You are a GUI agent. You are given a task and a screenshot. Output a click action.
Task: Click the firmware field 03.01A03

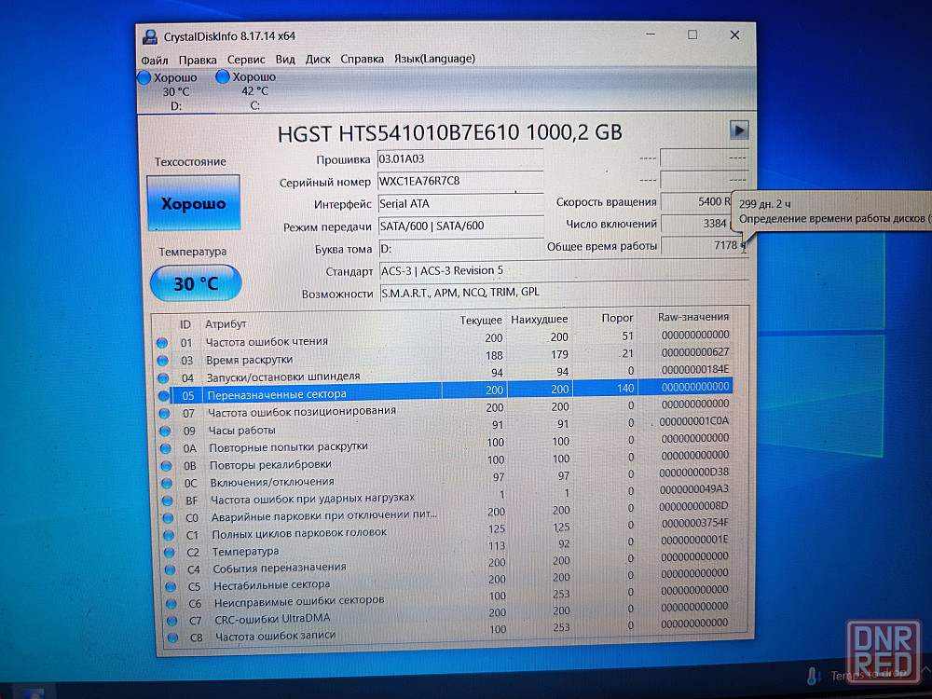(460, 158)
